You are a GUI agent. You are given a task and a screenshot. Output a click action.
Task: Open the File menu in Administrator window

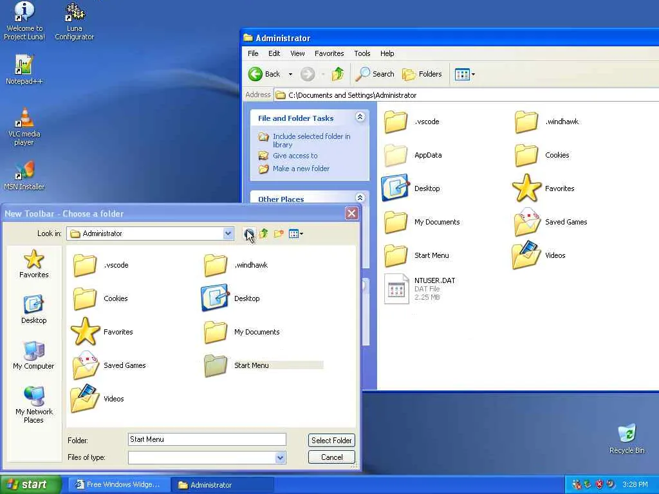click(253, 53)
